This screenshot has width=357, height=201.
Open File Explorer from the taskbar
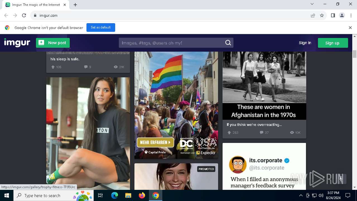pos(128,195)
